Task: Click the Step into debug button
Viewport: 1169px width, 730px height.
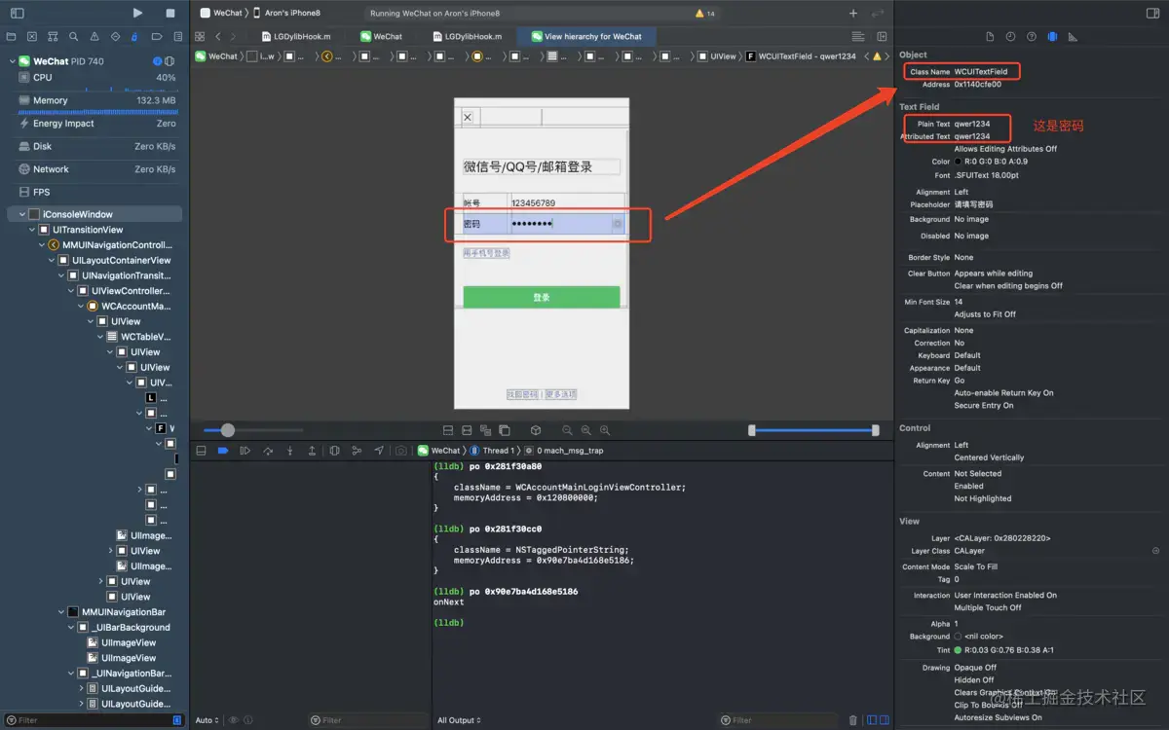Action: [x=289, y=451]
